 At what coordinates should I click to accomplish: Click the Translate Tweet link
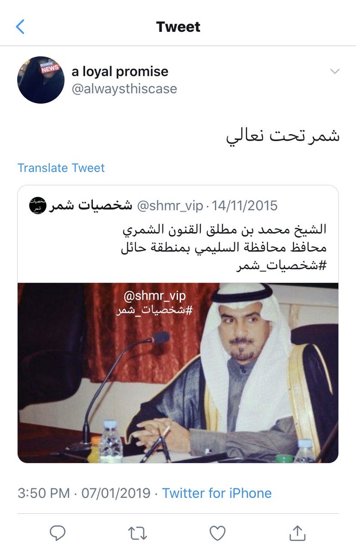[61, 168]
